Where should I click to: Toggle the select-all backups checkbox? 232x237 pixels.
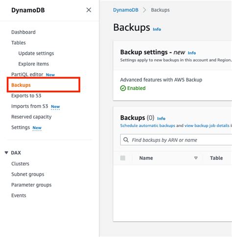pyautogui.click(x=123, y=158)
